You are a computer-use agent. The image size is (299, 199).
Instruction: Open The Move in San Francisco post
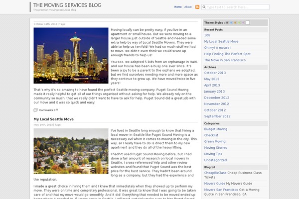point(225,60)
